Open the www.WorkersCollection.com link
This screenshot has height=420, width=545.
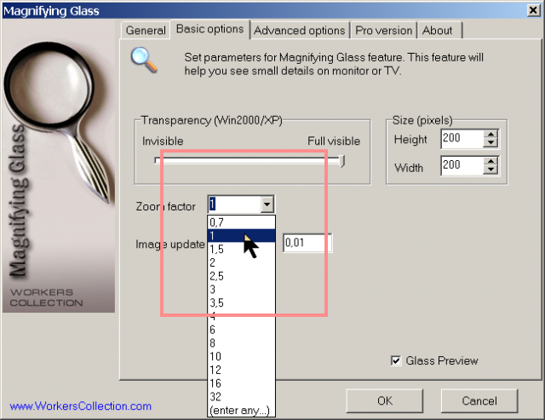81,406
